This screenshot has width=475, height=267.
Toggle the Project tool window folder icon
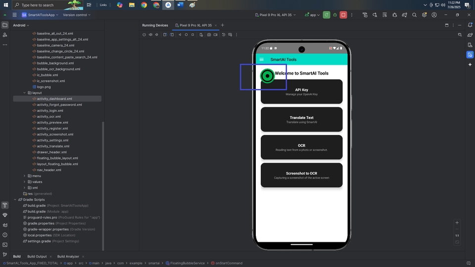click(5, 25)
